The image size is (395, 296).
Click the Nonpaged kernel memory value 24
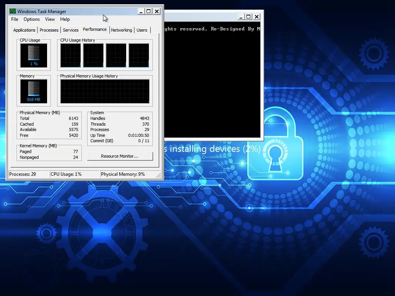(x=76, y=157)
